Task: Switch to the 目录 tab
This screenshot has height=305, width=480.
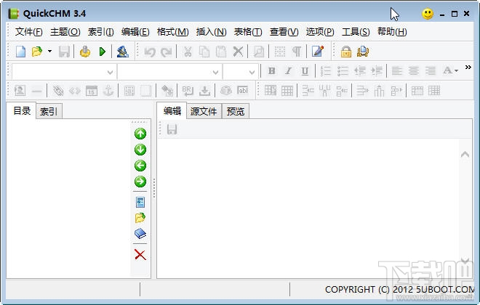Action: pyautogui.click(x=22, y=110)
